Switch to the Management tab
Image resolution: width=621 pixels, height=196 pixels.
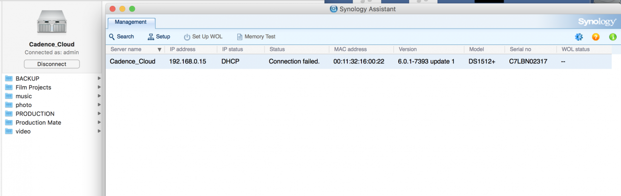(131, 22)
